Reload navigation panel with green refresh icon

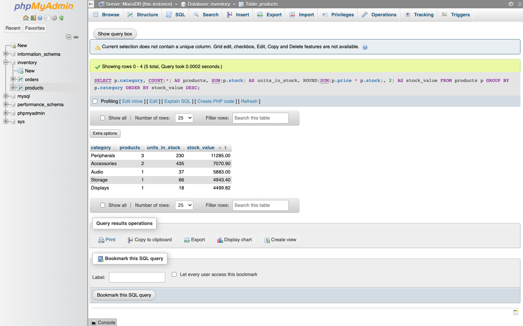click(x=61, y=18)
